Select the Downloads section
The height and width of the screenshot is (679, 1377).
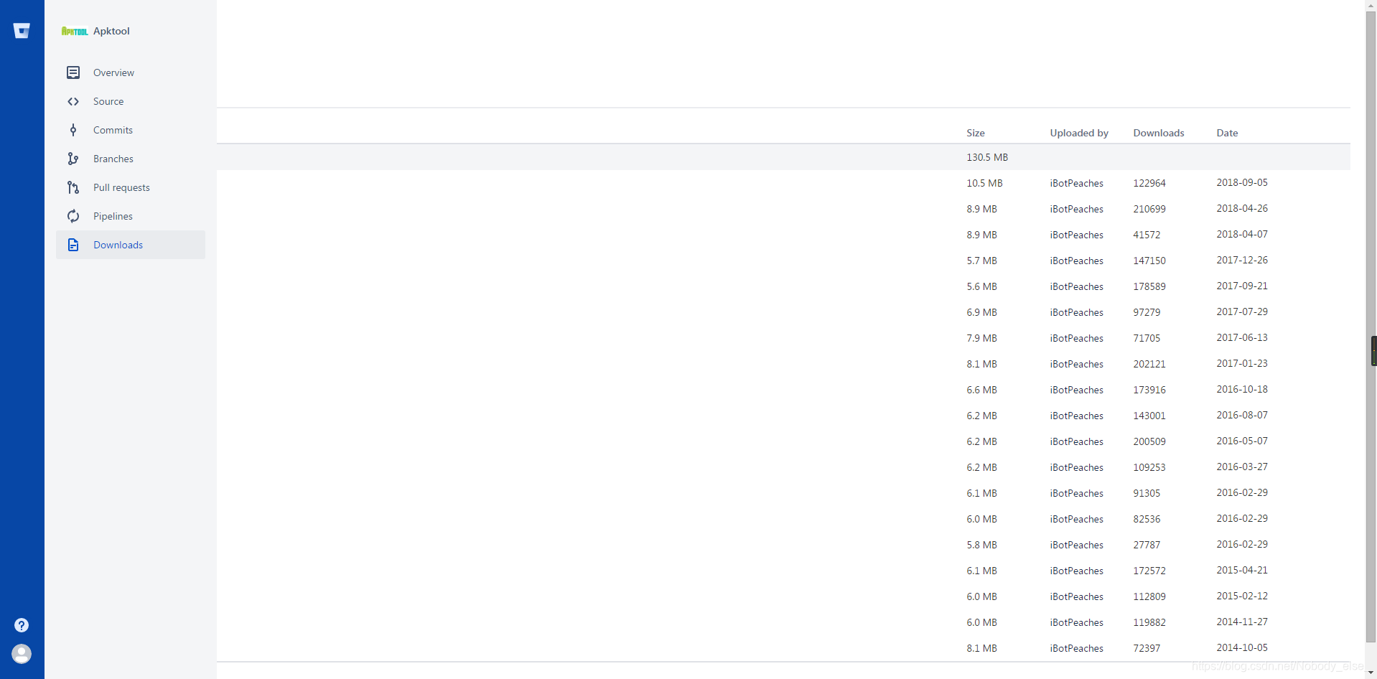pyautogui.click(x=131, y=245)
